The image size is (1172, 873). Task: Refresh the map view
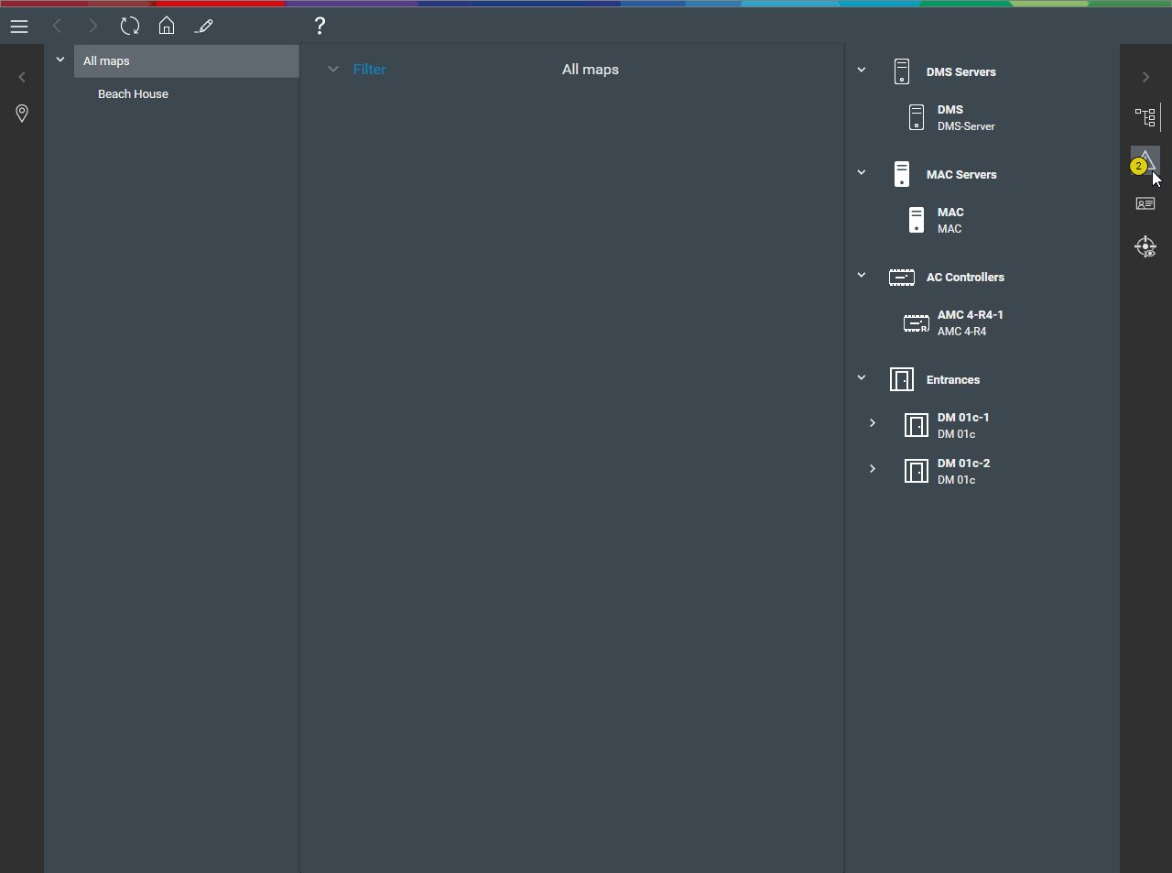[x=130, y=27]
